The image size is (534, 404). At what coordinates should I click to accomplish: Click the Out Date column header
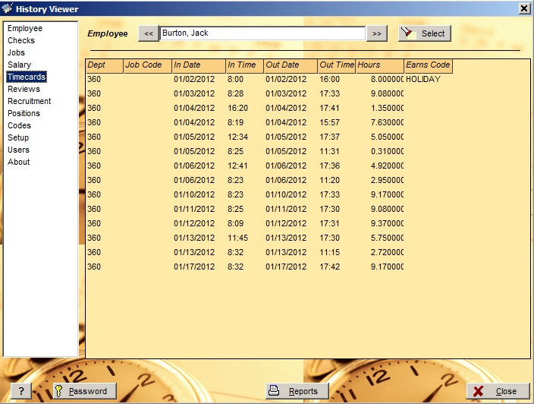[291, 66]
